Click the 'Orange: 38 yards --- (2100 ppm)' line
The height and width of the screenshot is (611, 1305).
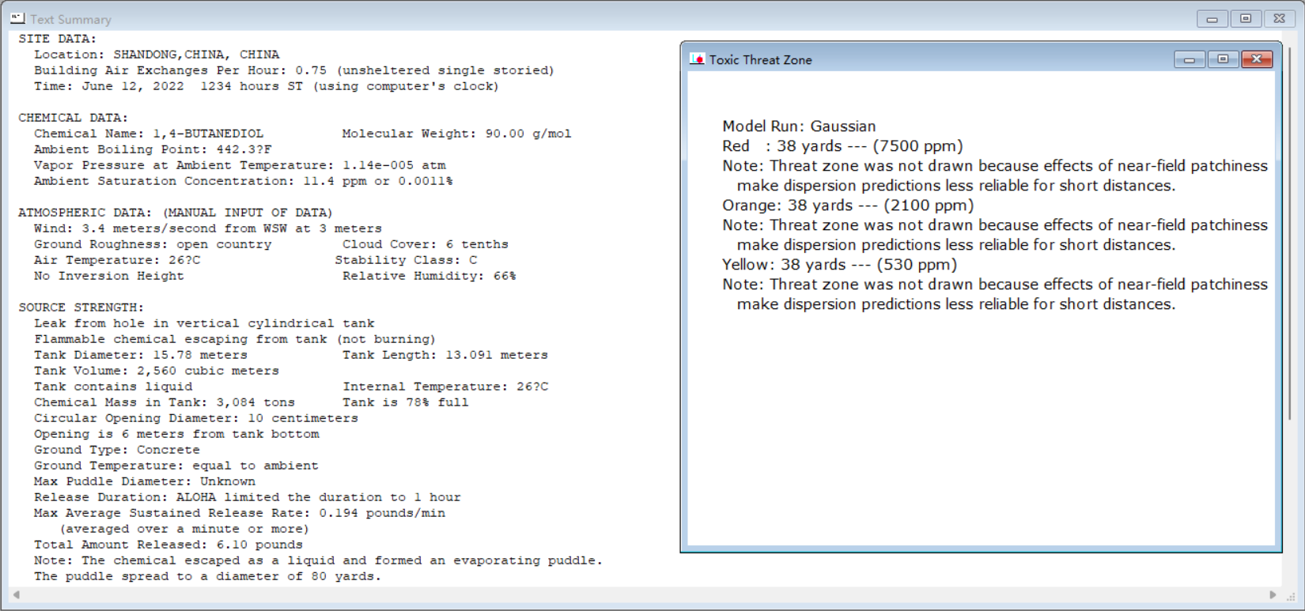tap(848, 206)
